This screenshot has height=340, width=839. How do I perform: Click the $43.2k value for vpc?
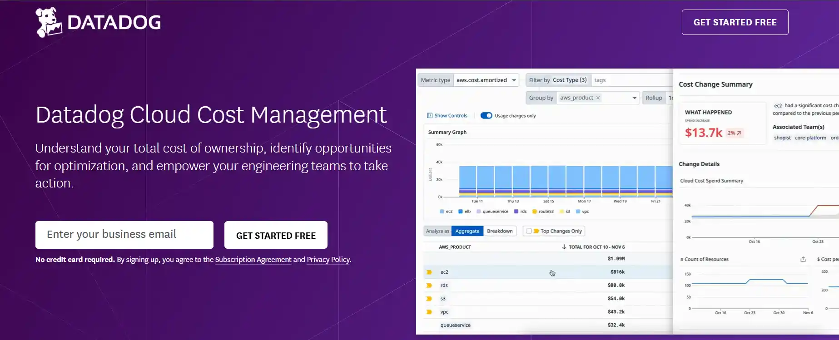pyautogui.click(x=616, y=311)
